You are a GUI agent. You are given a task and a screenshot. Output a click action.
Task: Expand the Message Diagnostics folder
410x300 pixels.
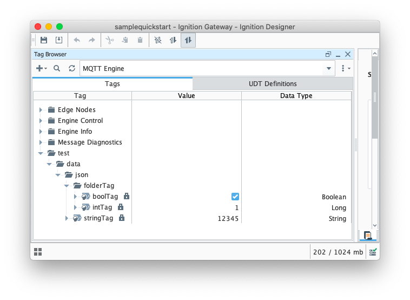[41, 142]
